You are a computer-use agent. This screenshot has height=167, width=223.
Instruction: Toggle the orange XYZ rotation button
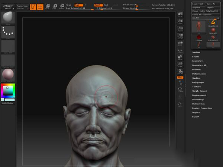point(180,78)
